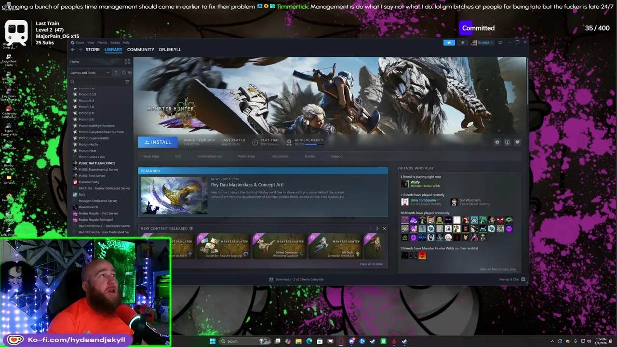Click the library Home button
Image resolution: width=617 pixels, height=347 pixels.
pyautogui.click(x=95, y=62)
